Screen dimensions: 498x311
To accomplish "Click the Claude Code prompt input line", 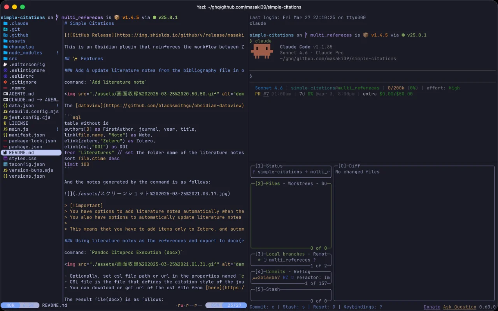I will point(350,76).
